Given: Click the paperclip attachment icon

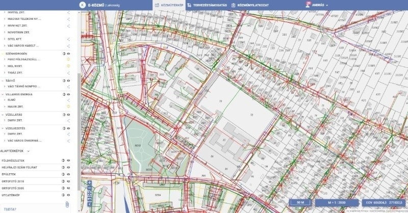Looking at the screenshot, I should 66,204.
